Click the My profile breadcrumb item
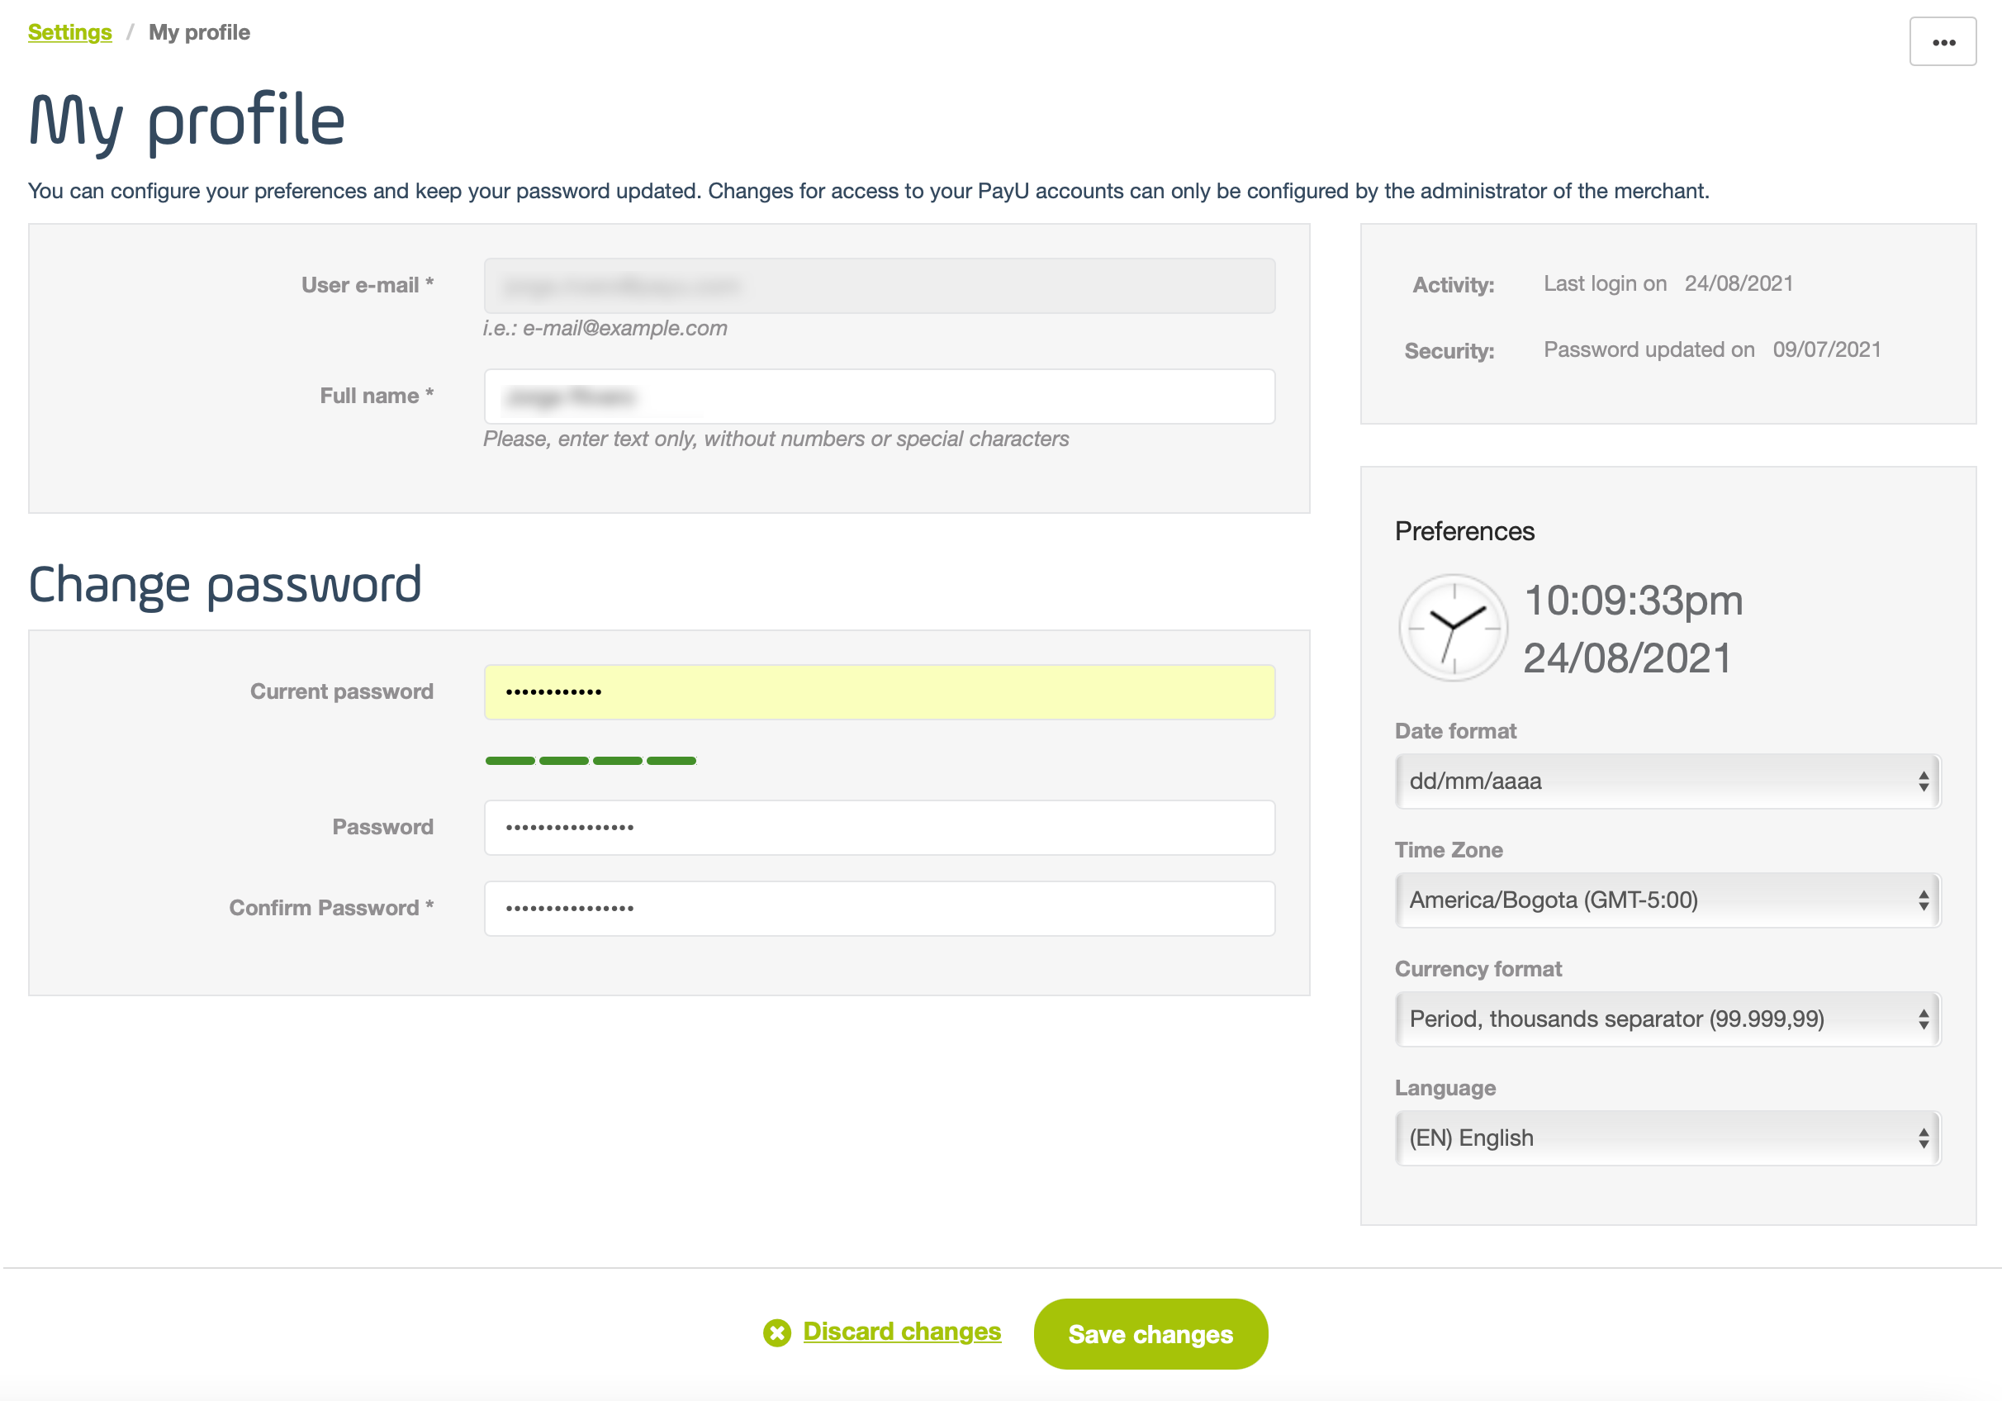Image resolution: width=2002 pixels, height=1401 pixels. pos(199,32)
